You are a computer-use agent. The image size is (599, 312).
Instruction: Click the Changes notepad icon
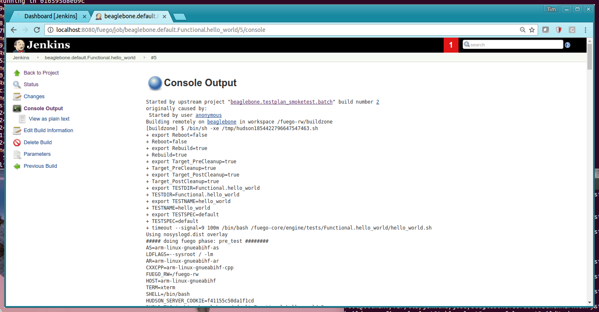click(x=17, y=97)
